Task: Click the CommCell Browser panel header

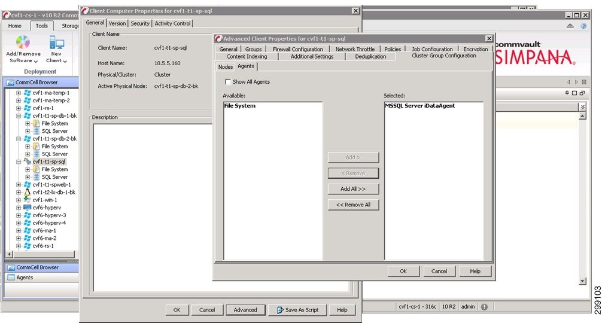Action: tap(41, 82)
